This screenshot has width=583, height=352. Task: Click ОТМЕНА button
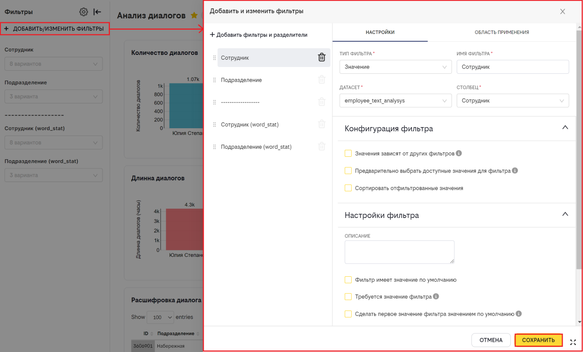pyautogui.click(x=491, y=340)
